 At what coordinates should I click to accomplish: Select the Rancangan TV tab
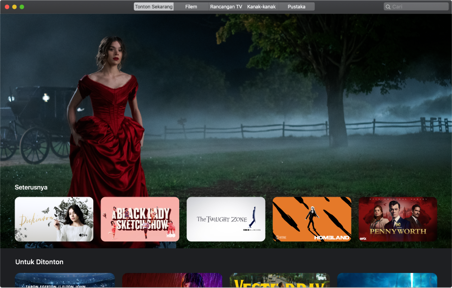coord(226,7)
